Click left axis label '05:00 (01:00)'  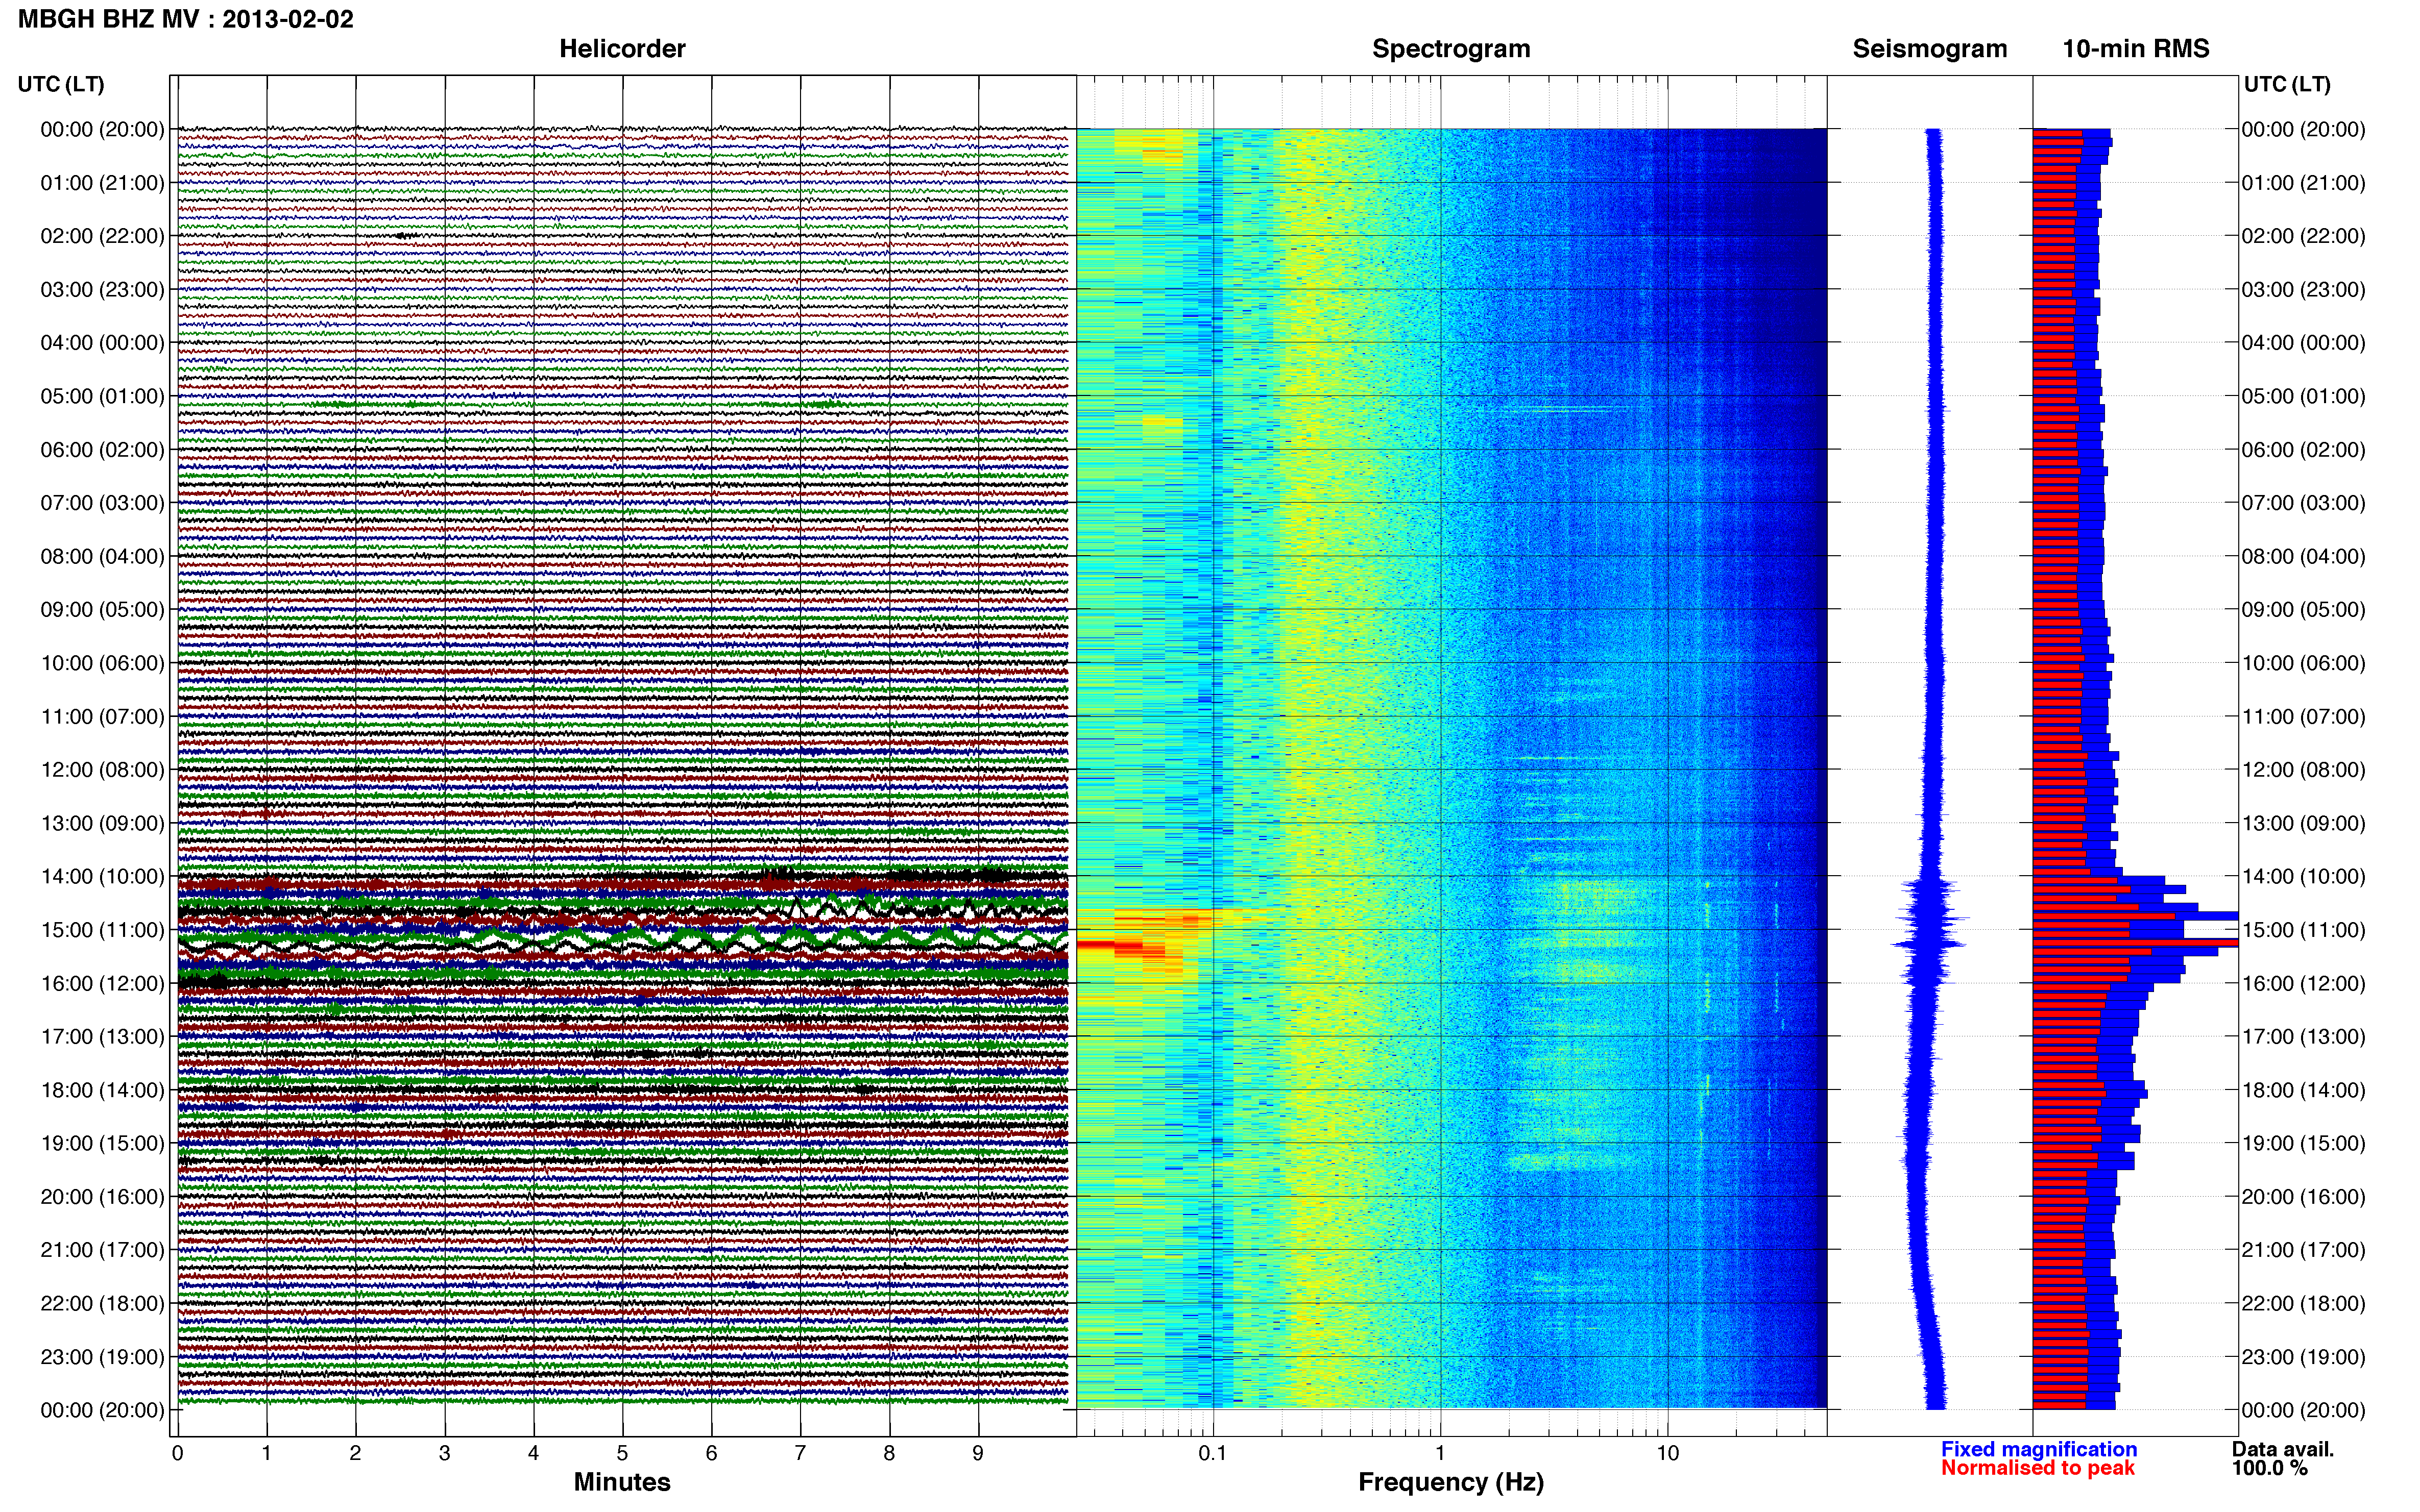(x=102, y=396)
